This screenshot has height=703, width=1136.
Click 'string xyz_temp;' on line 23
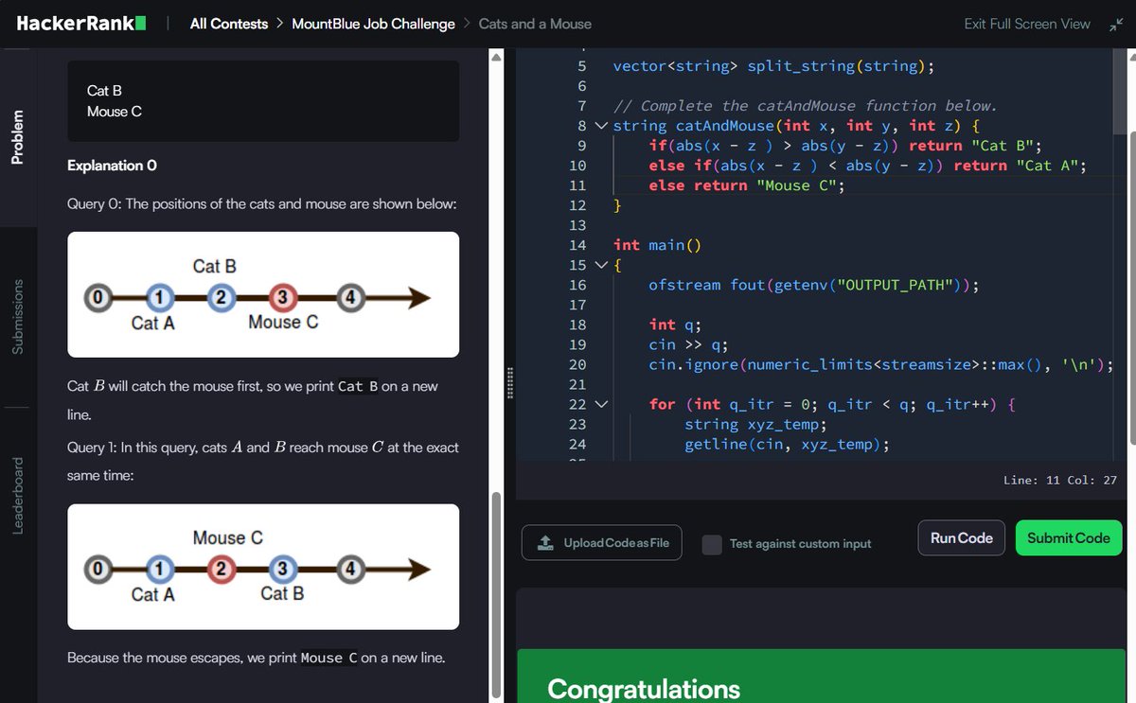755,424
